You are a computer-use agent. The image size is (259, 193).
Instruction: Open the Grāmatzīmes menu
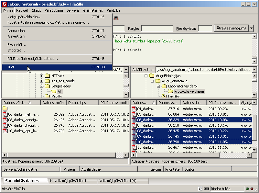(x=93, y=10)
